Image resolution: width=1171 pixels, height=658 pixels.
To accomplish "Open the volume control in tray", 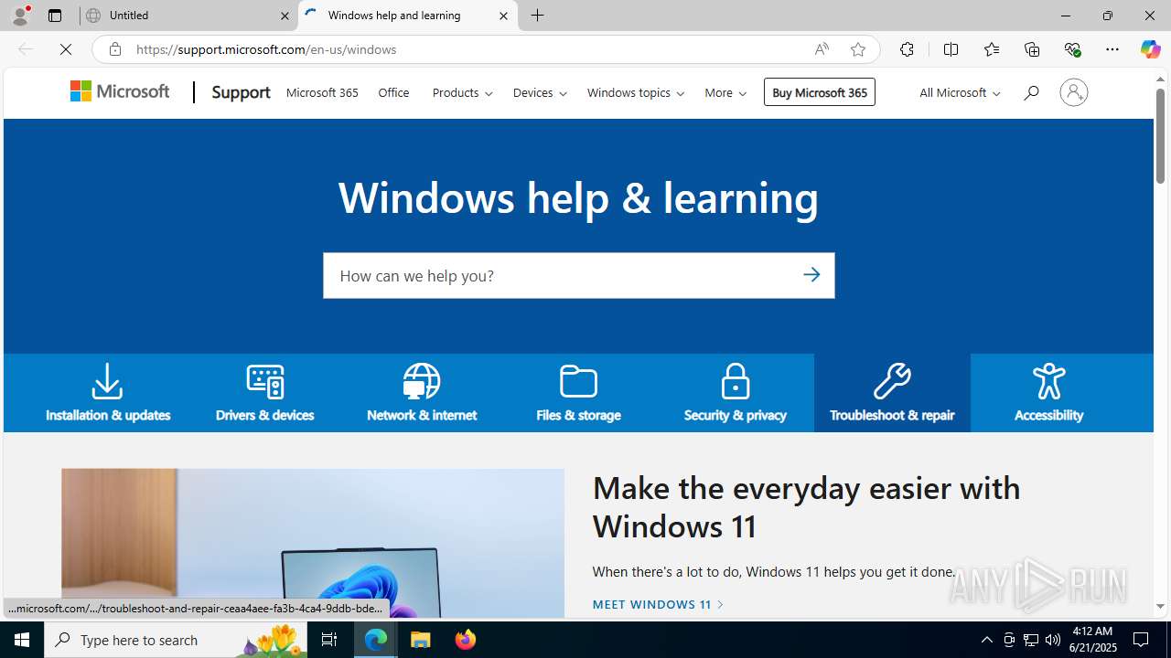I will tap(1053, 640).
